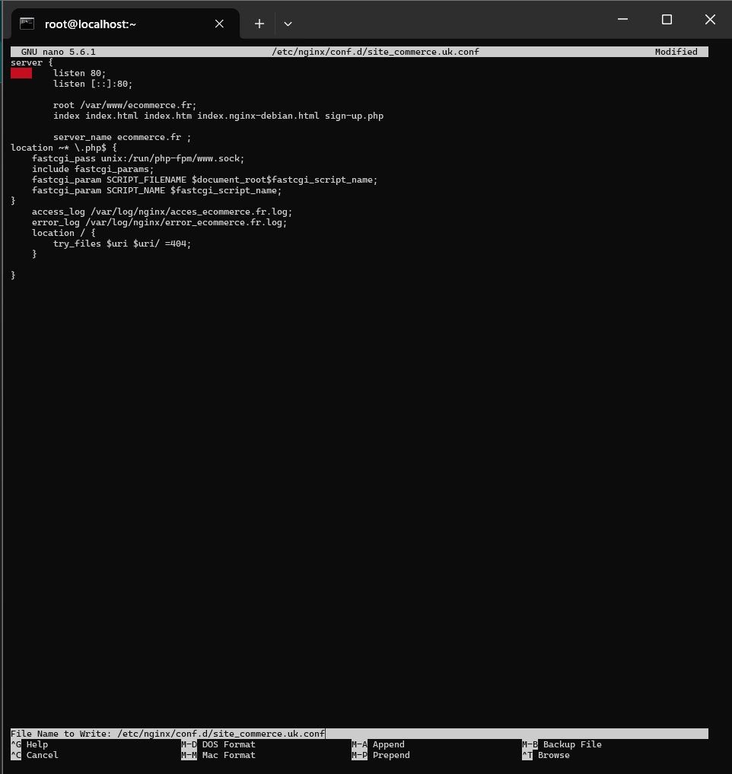Close the root@localhost:~ tab

pyautogui.click(x=219, y=24)
